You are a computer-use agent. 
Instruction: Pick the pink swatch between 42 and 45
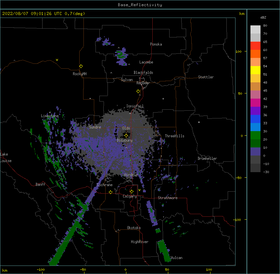pos(255,95)
